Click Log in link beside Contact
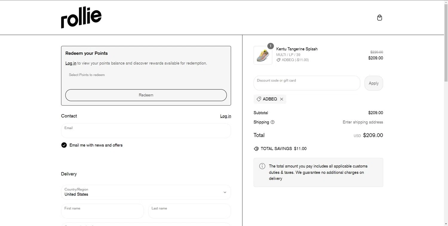This screenshot has width=448, height=226. pyautogui.click(x=225, y=116)
